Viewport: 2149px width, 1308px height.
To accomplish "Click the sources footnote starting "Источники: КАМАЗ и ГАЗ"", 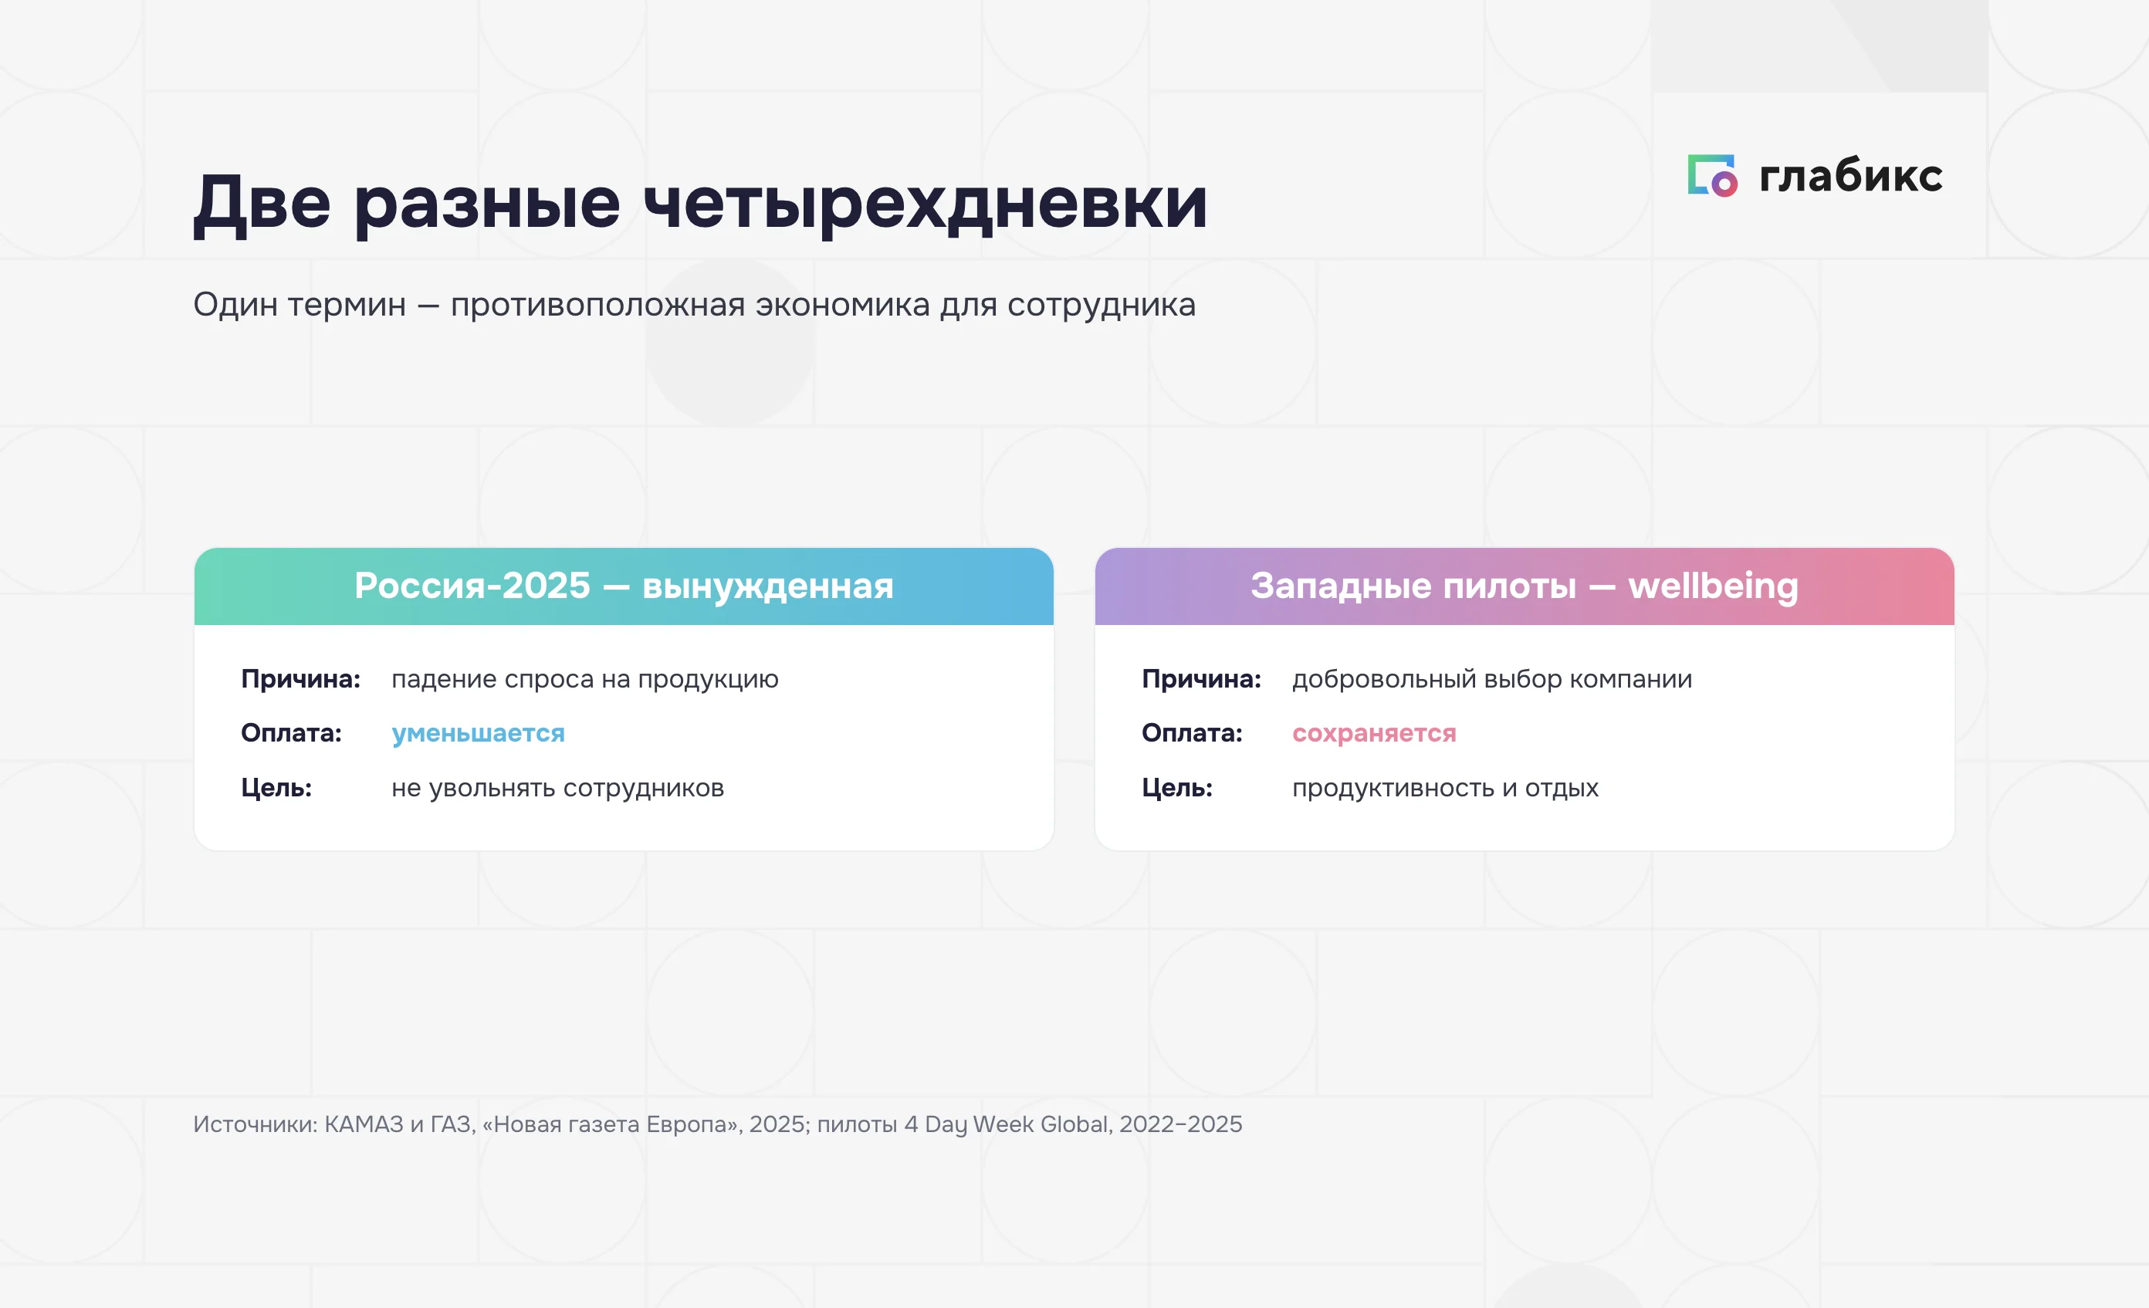I will click(x=718, y=1125).
